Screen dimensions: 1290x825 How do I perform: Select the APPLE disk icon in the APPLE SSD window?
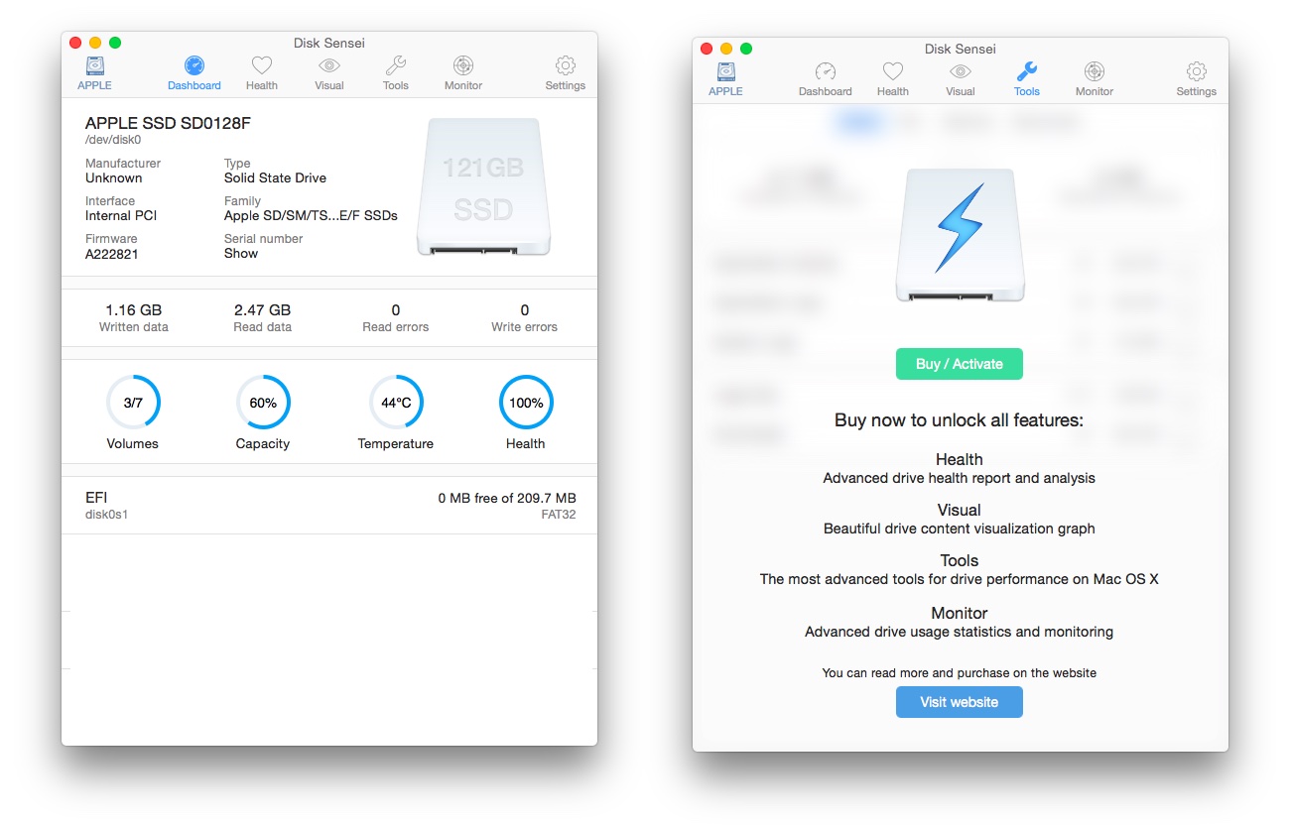coord(94,67)
